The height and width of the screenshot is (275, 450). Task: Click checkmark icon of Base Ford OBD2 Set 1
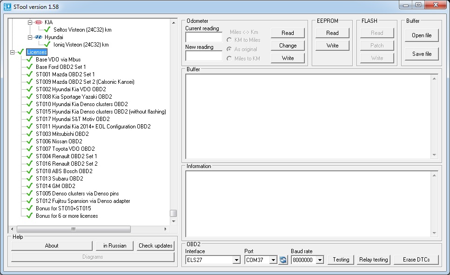point(30,67)
